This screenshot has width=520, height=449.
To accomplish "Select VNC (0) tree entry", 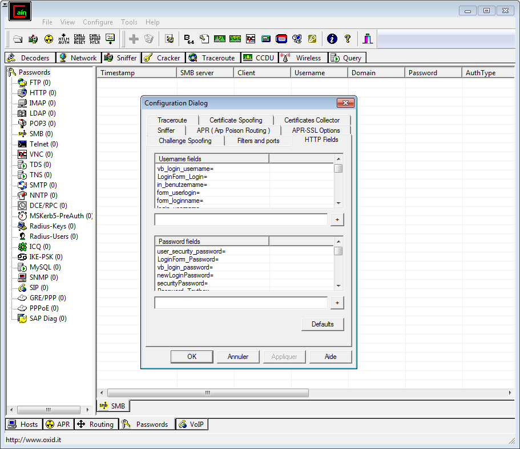I will tap(41, 154).
